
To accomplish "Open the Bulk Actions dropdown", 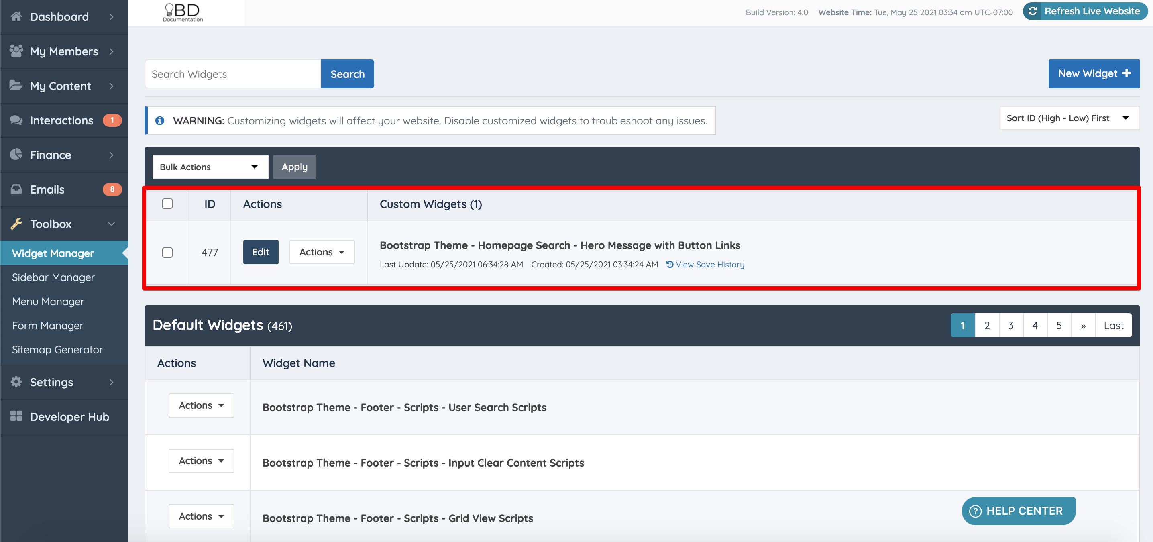I will 210,167.
